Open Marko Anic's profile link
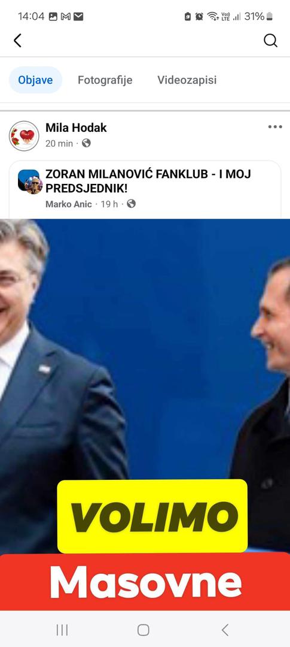Screen dimensions: 290x647 [69, 204]
